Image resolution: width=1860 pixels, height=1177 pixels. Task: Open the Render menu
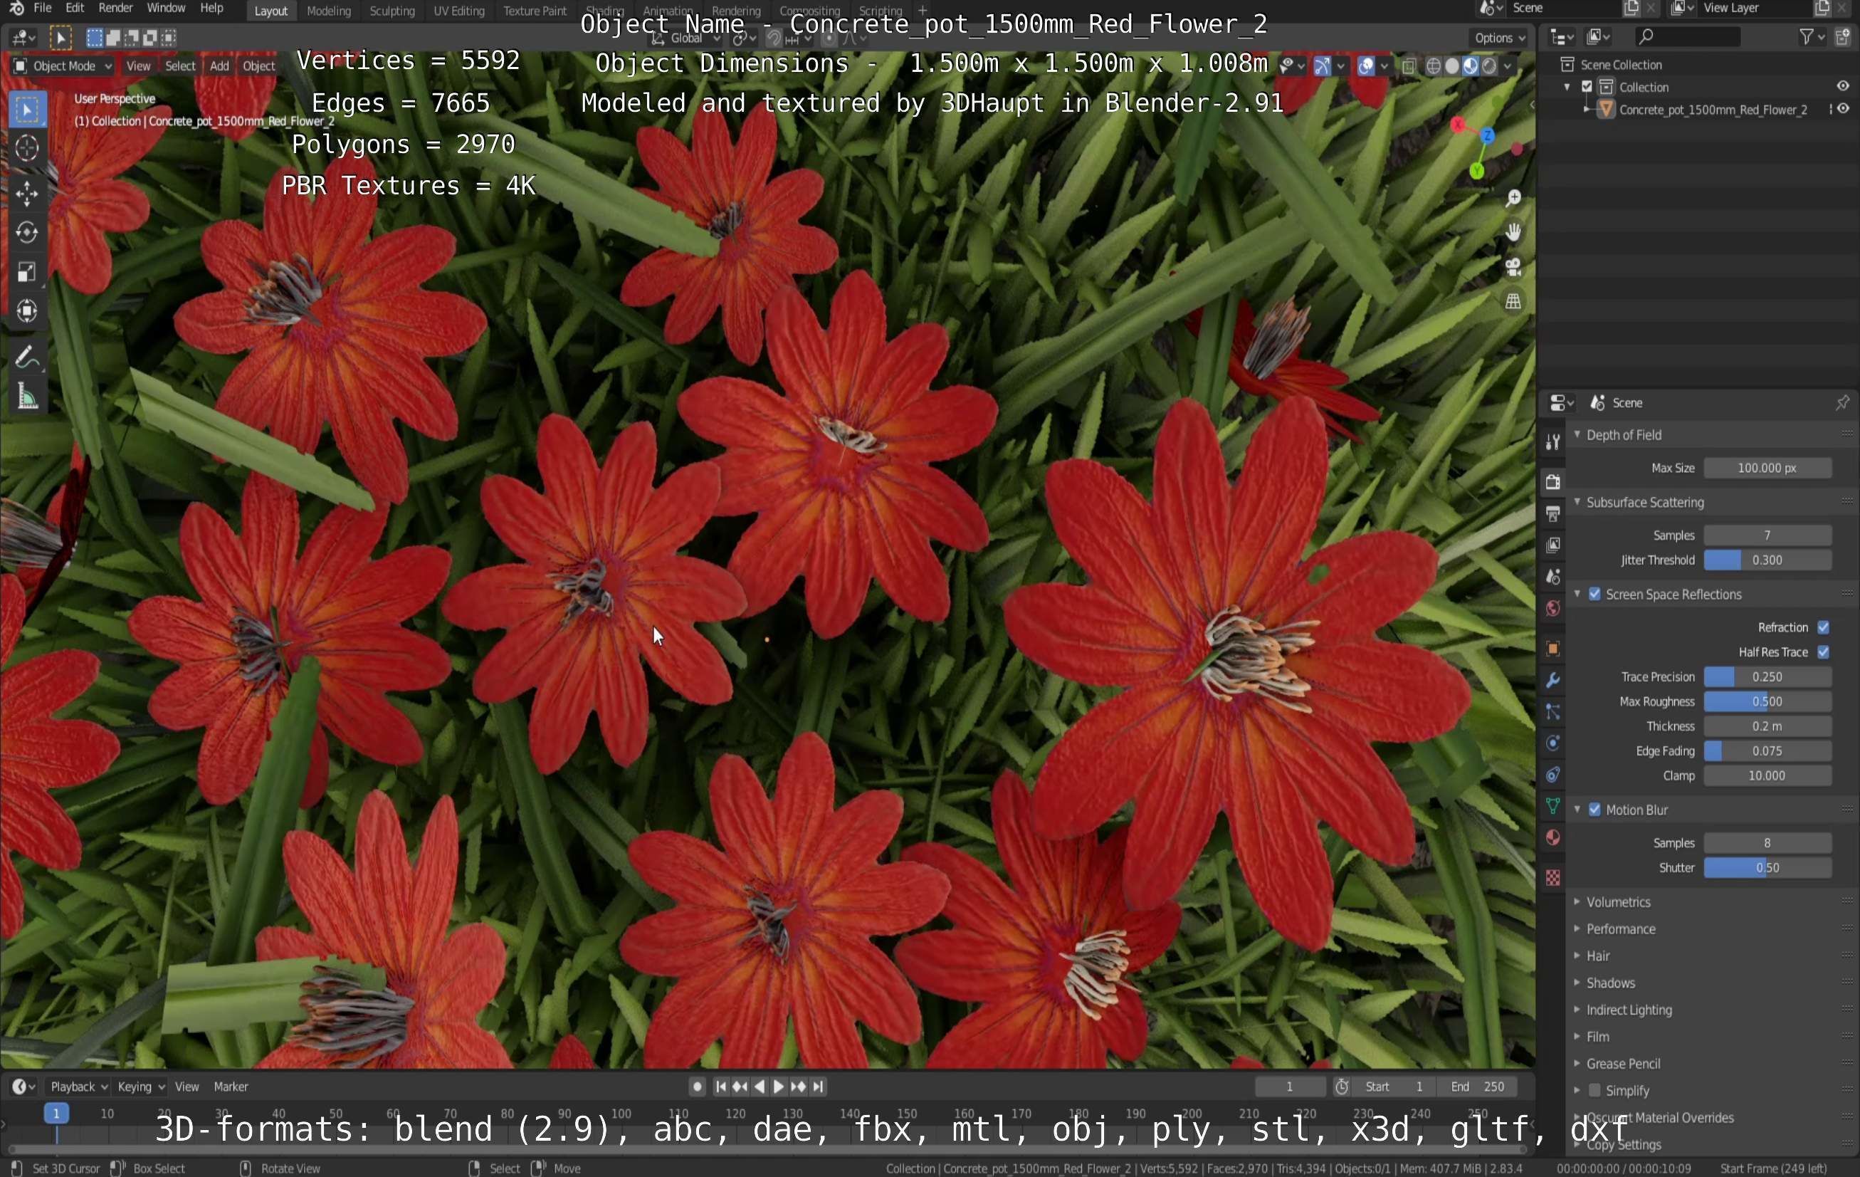click(116, 9)
